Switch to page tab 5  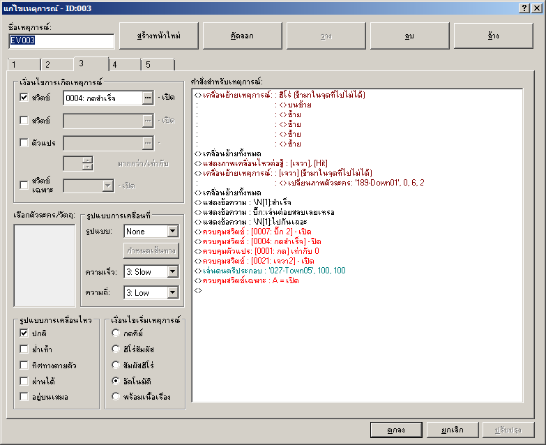(158, 64)
